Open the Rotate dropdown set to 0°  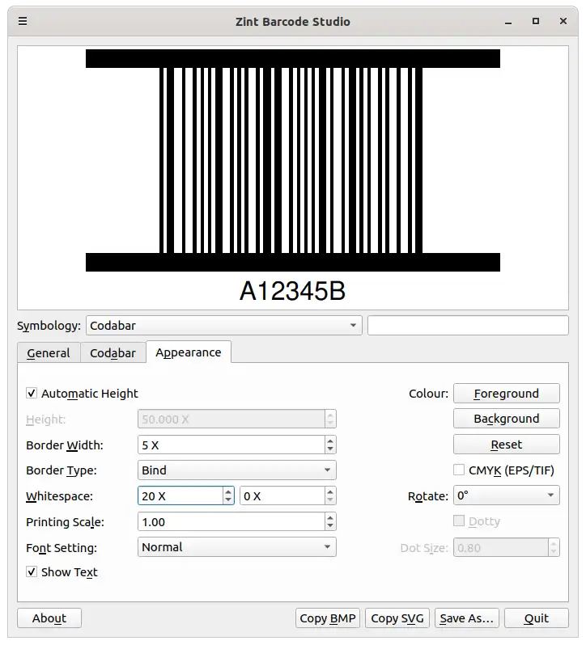click(507, 495)
